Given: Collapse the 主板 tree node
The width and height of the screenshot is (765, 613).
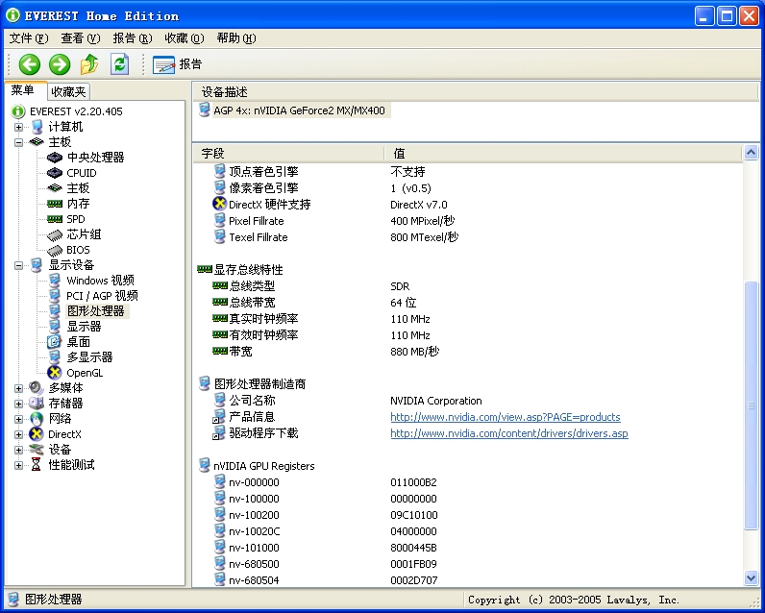Looking at the screenshot, I should [18, 142].
